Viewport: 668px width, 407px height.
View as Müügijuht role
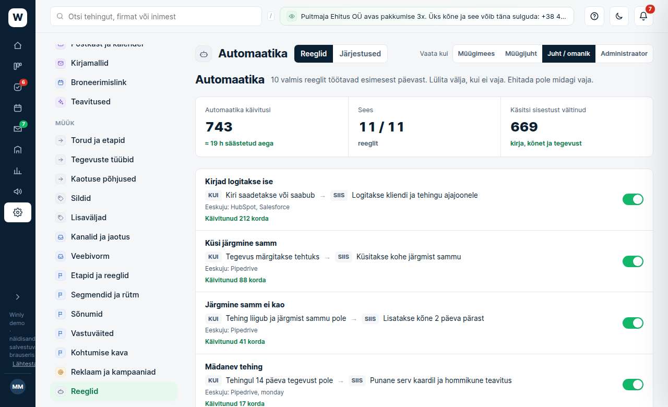tap(521, 54)
